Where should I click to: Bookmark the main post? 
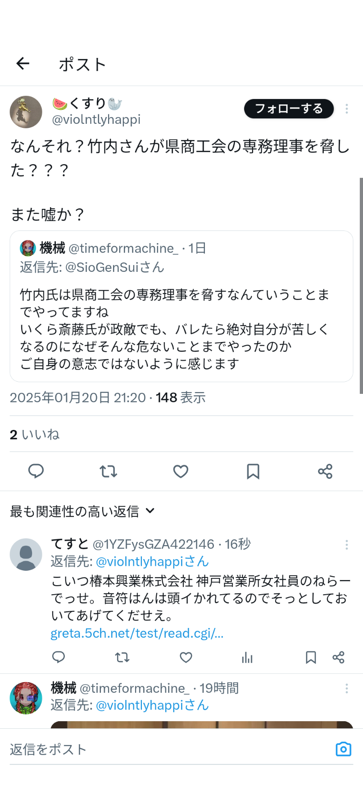click(x=253, y=471)
